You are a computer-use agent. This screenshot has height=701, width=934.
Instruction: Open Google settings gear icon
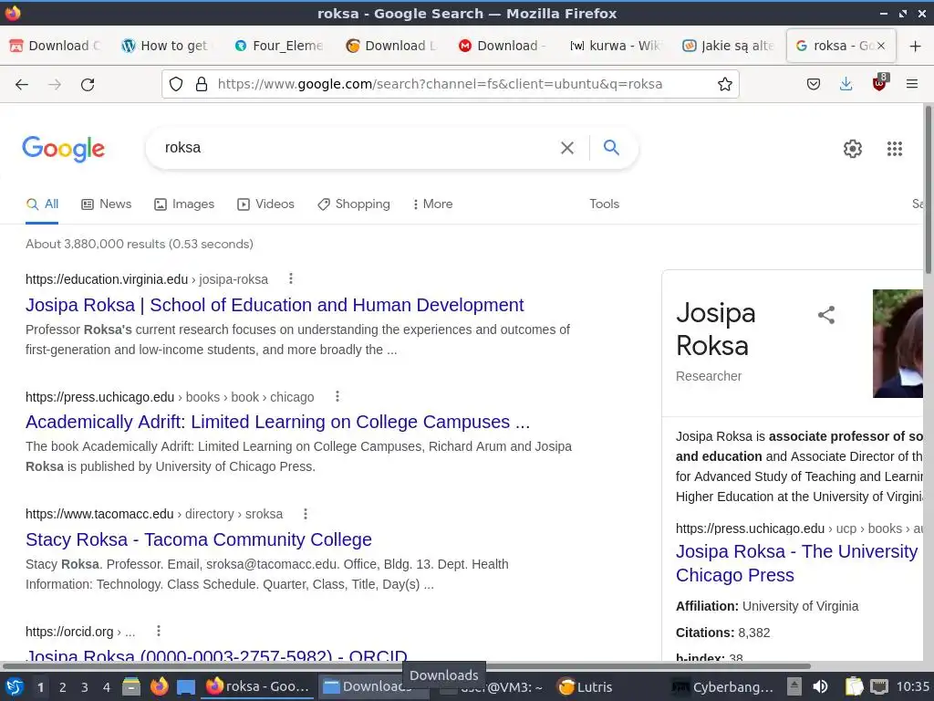[x=853, y=149]
